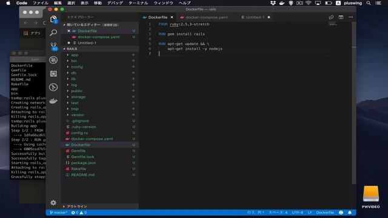The image size is (388, 218).
Task: Click the Dockerfile language mode indicator
Action: pos(325,213)
